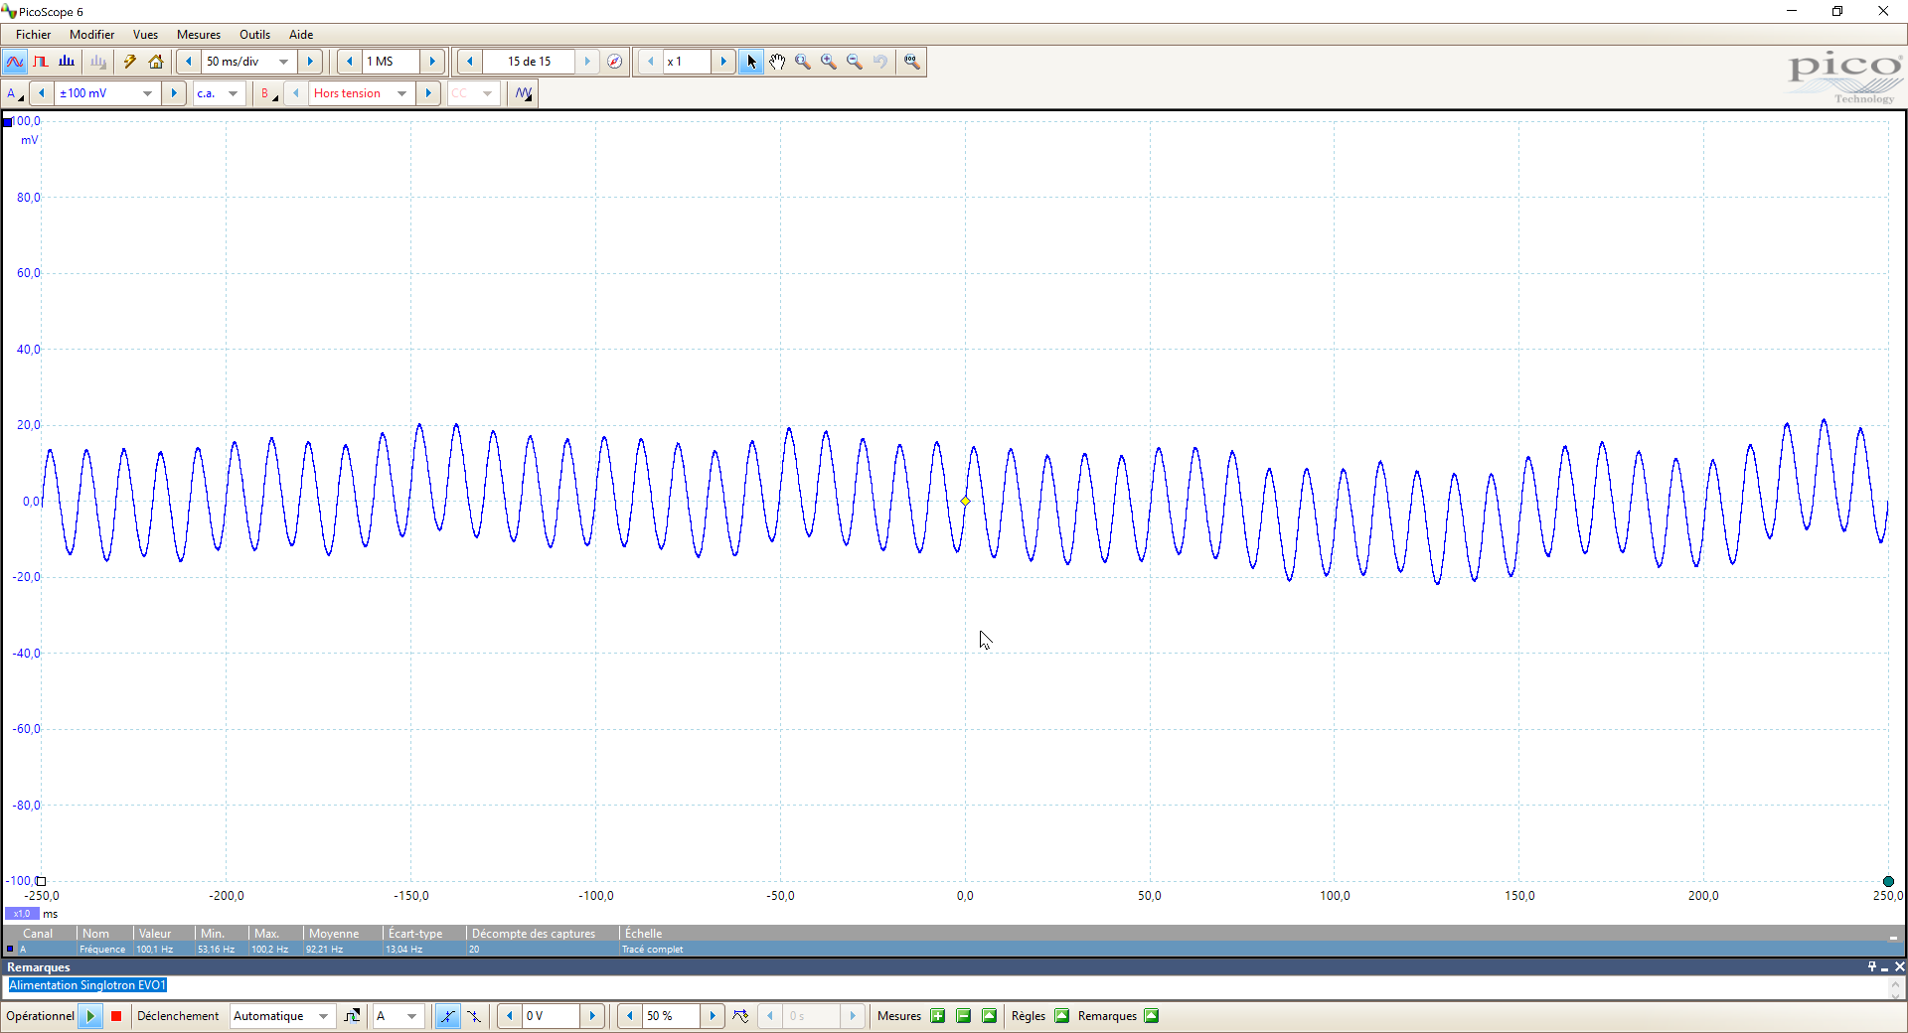Decrease trigger threshold 0 V arrow
The width and height of the screenshot is (1908, 1033).
point(510,1016)
